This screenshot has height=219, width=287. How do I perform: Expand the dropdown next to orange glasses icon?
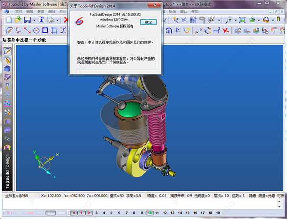click(x=273, y=20)
